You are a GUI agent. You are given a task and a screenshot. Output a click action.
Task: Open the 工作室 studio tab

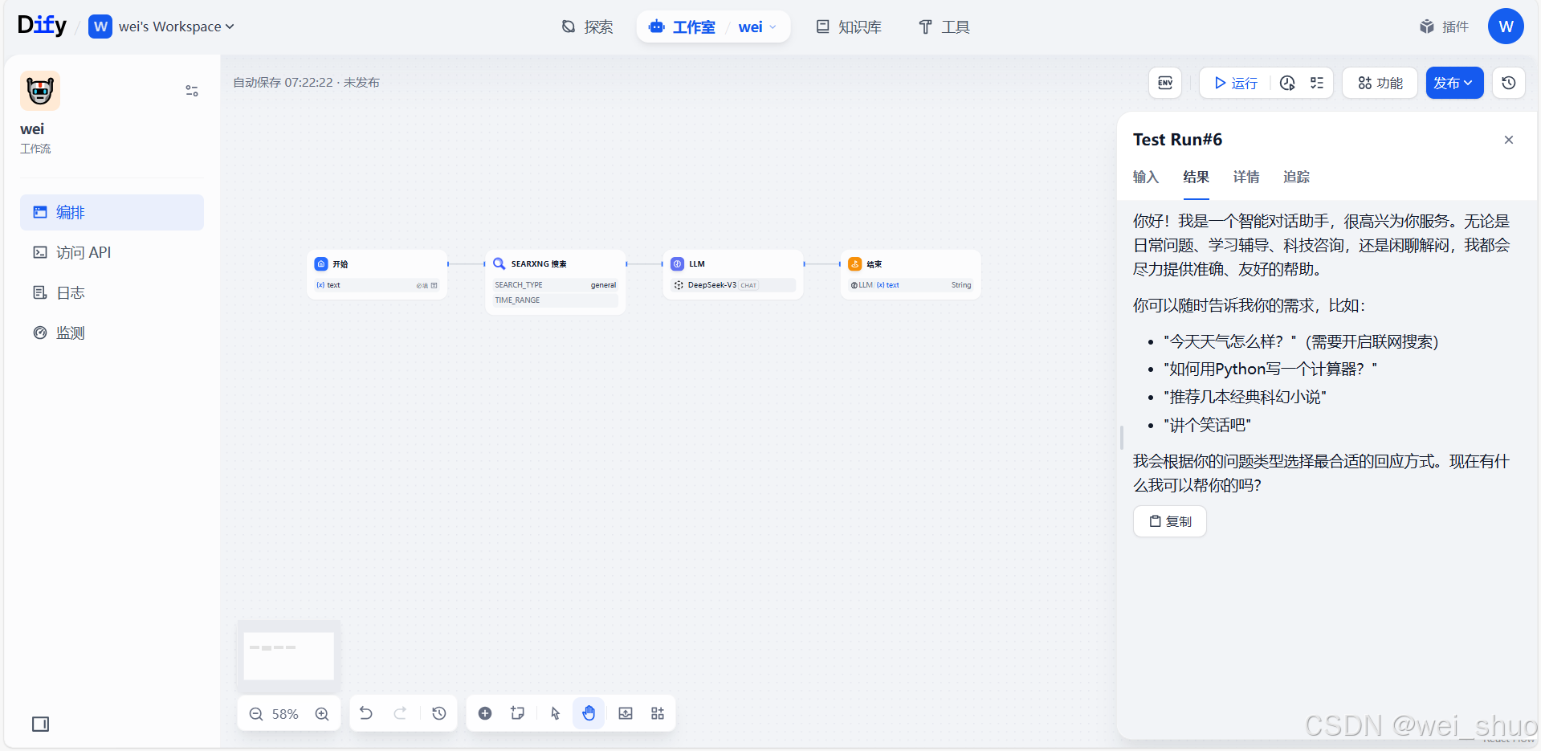[683, 27]
